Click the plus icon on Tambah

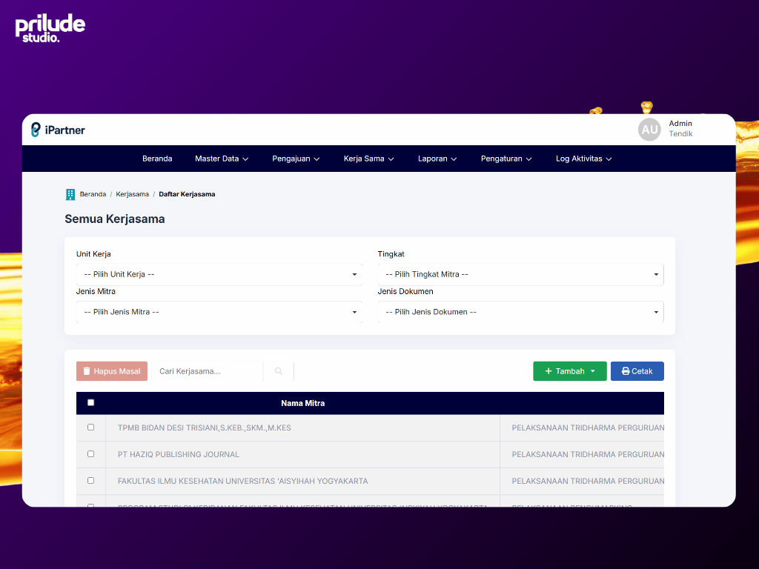pyautogui.click(x=548, y=371)
